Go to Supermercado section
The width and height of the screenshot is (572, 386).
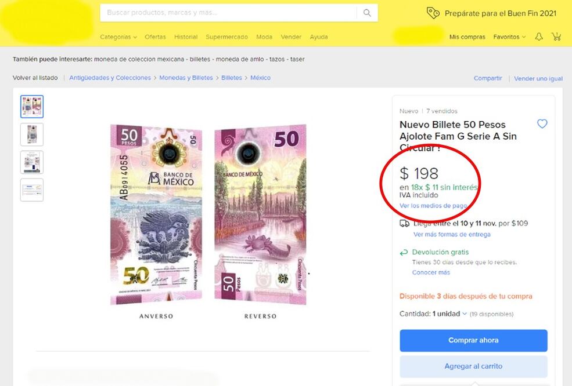click(226, 37)
